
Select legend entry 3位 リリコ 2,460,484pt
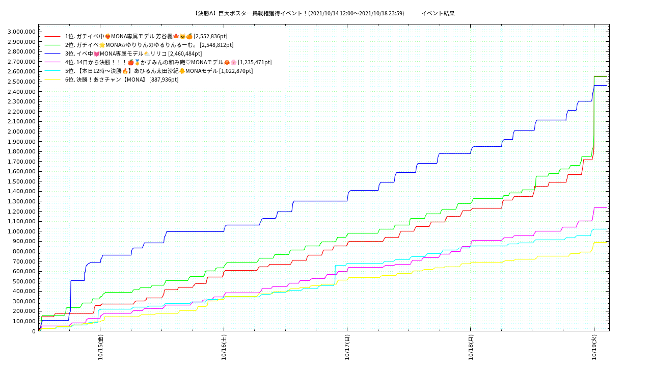click(x=133, y=54)
